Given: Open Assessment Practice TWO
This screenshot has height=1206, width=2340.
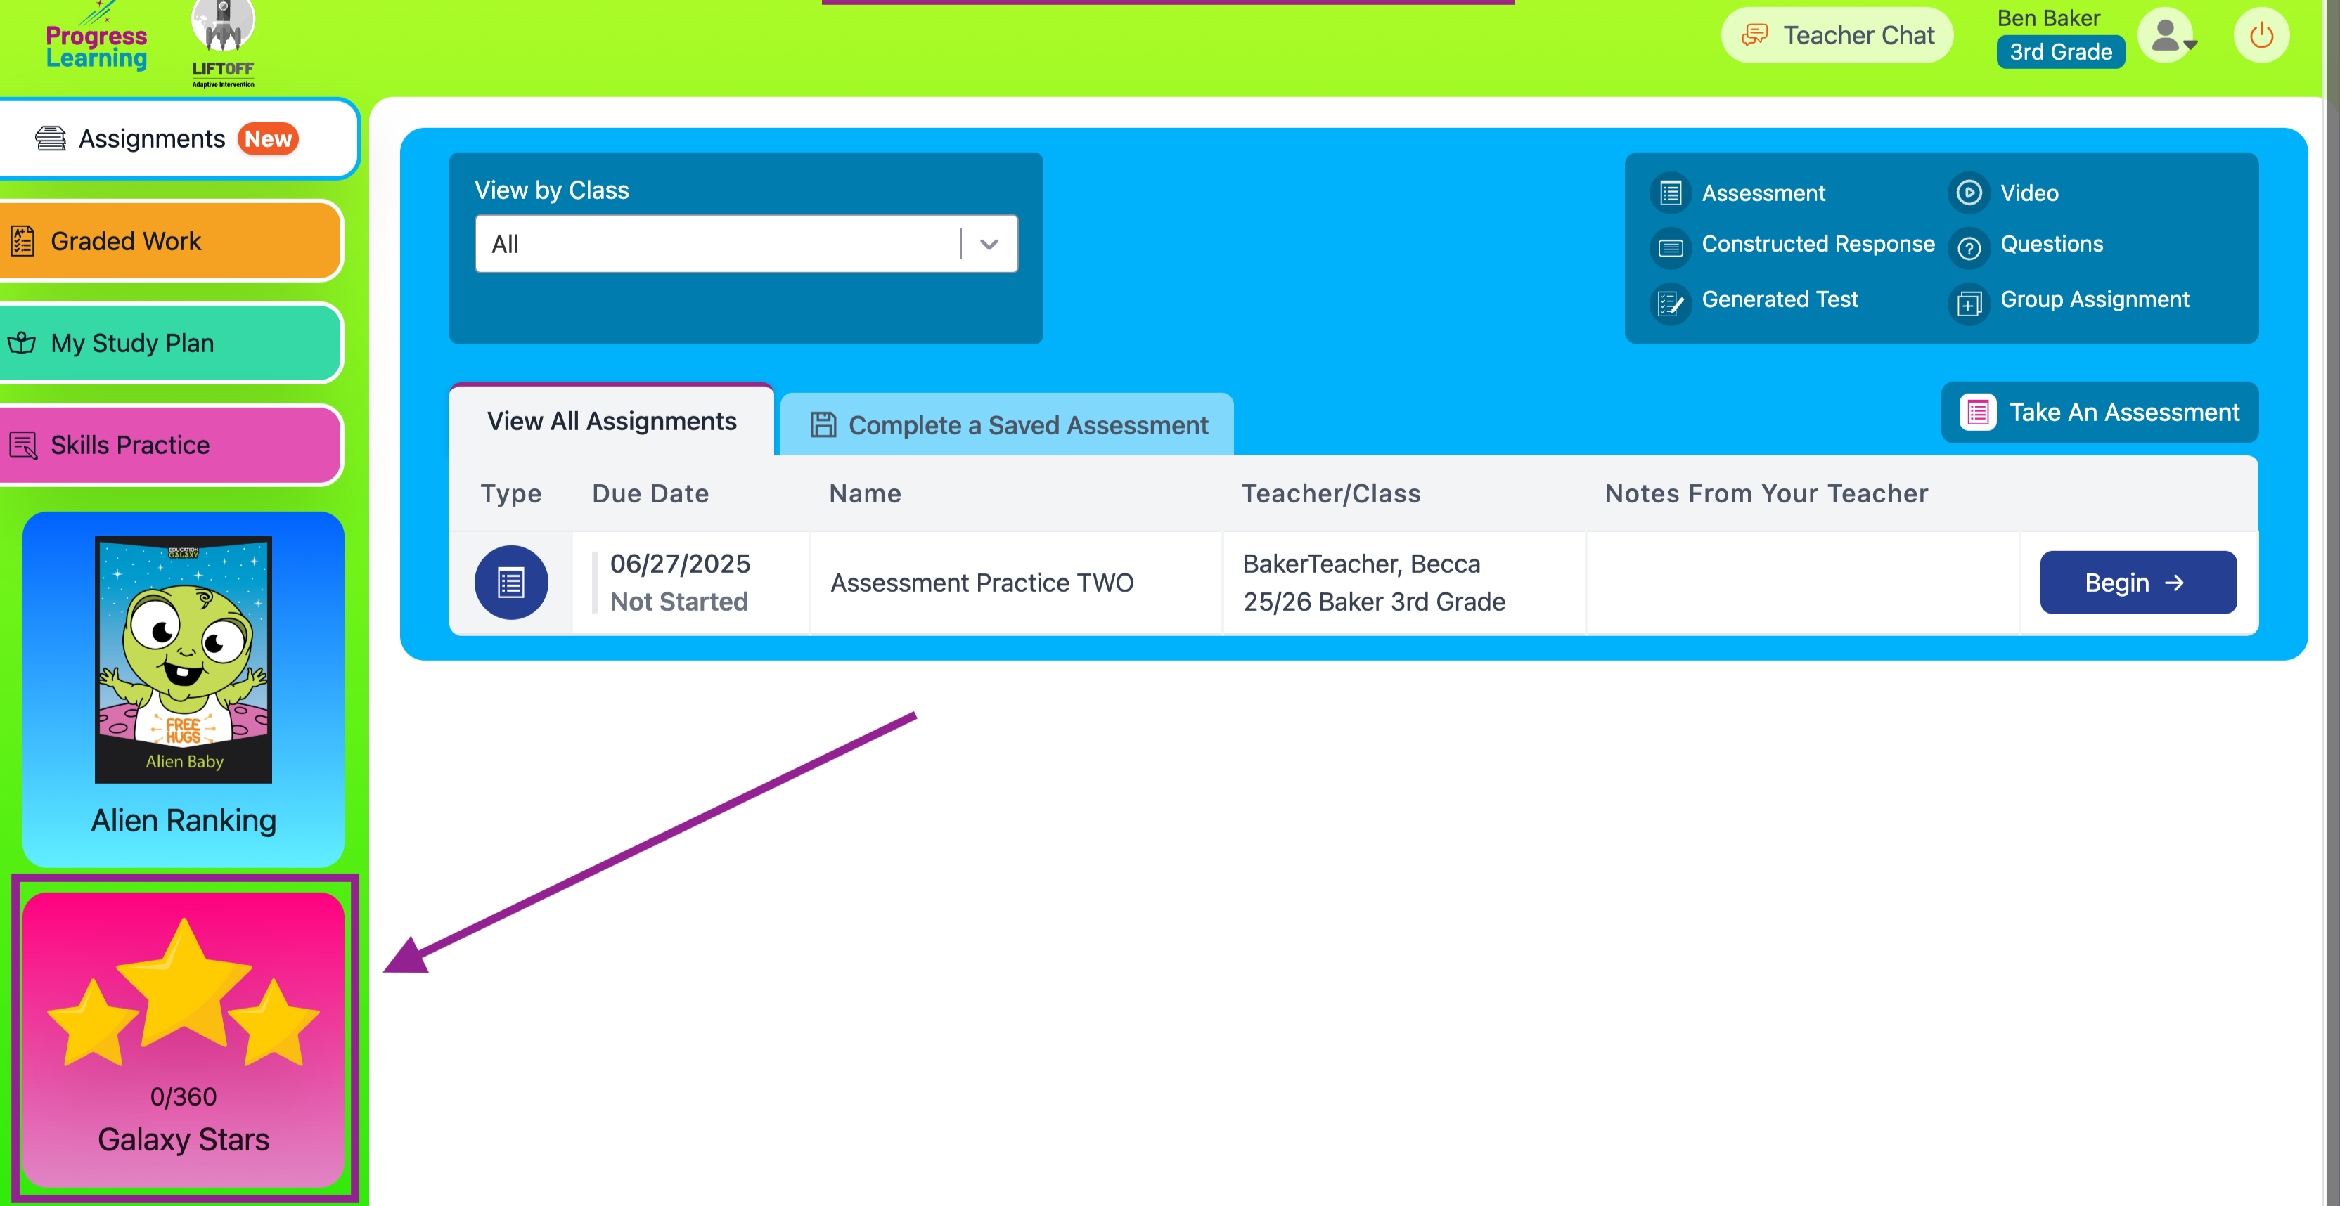Looking at the screenshot, I should click(x=982, y=583).
